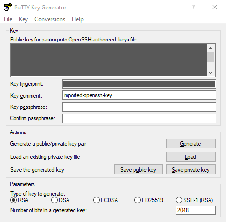Choose the ED25519 key type option
Image resolution: width=226 pixels, height=222 pixels.
tap(137, 200)
